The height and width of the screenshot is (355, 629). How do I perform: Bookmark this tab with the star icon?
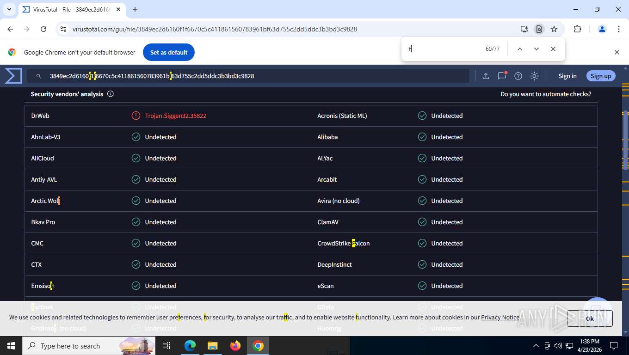pos(554,29)
